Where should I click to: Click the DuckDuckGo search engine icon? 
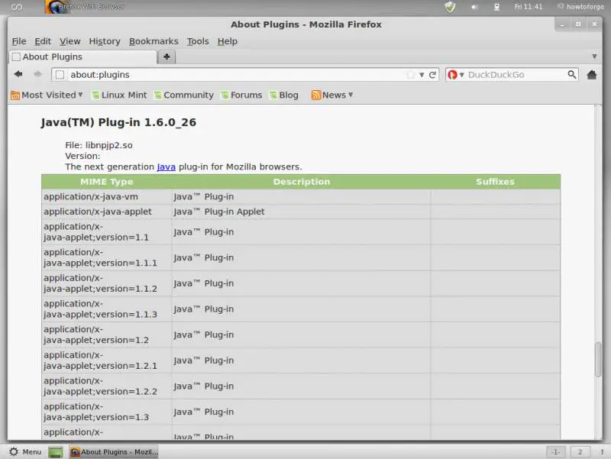[452, 75]
